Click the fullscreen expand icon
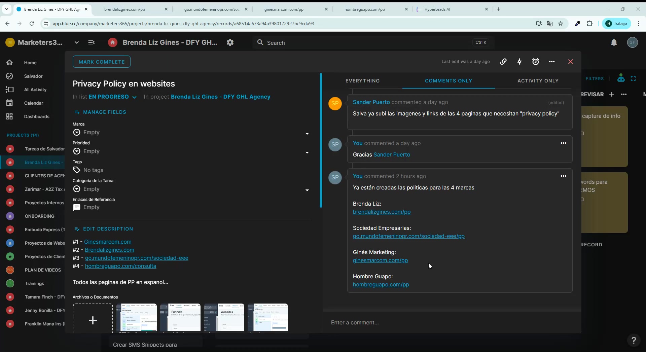This screenshot has height=352, width=646. coord(633,78)
